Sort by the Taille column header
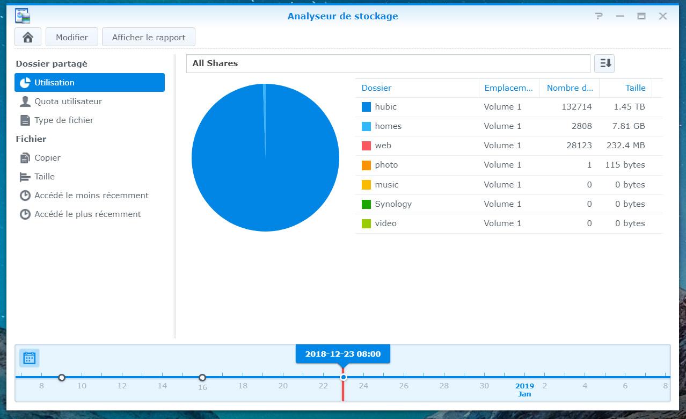 coord(635,88)
